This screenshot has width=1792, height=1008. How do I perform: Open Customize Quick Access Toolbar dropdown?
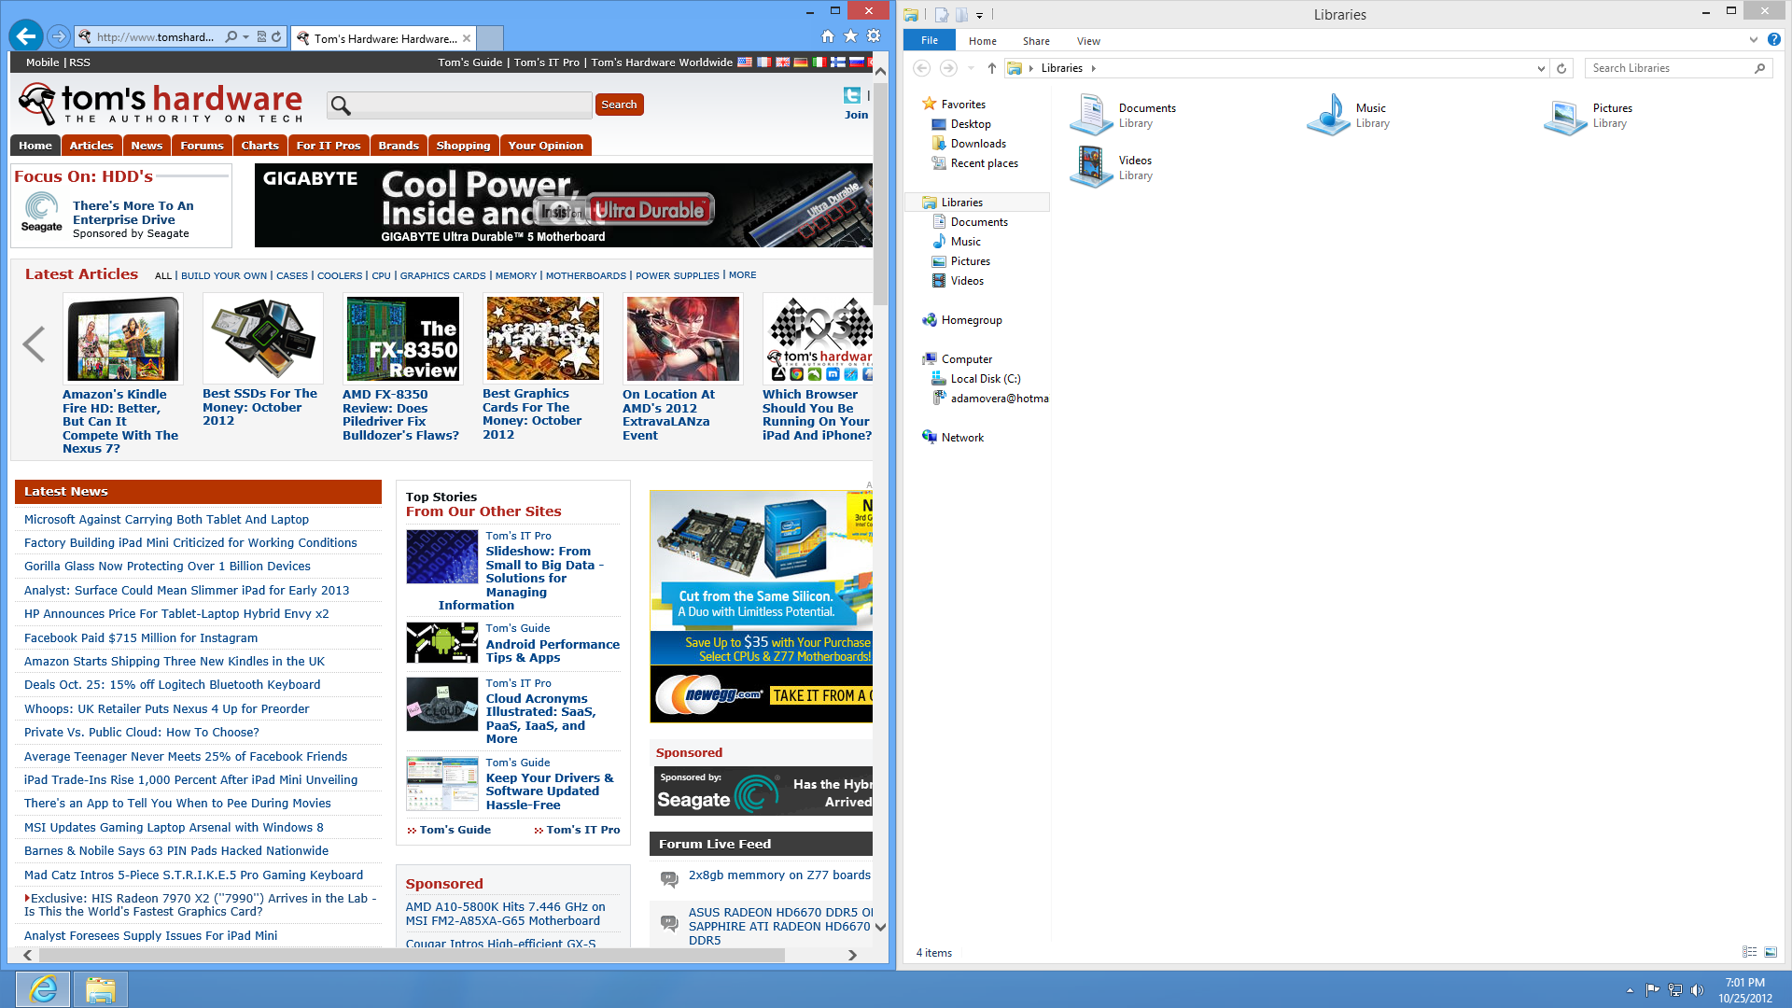(x=979, y=15)
